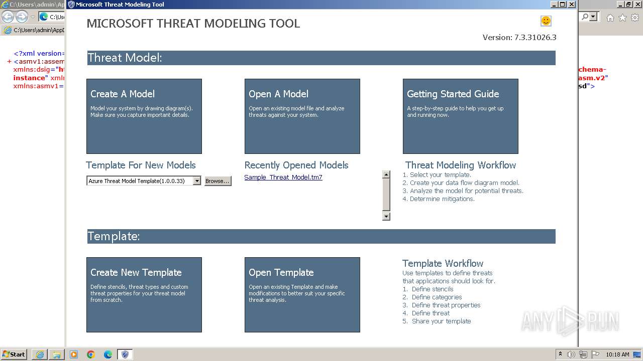643x361 pixels.
Task: Click the recent models scrollbar track
Action: pos(386,196)
